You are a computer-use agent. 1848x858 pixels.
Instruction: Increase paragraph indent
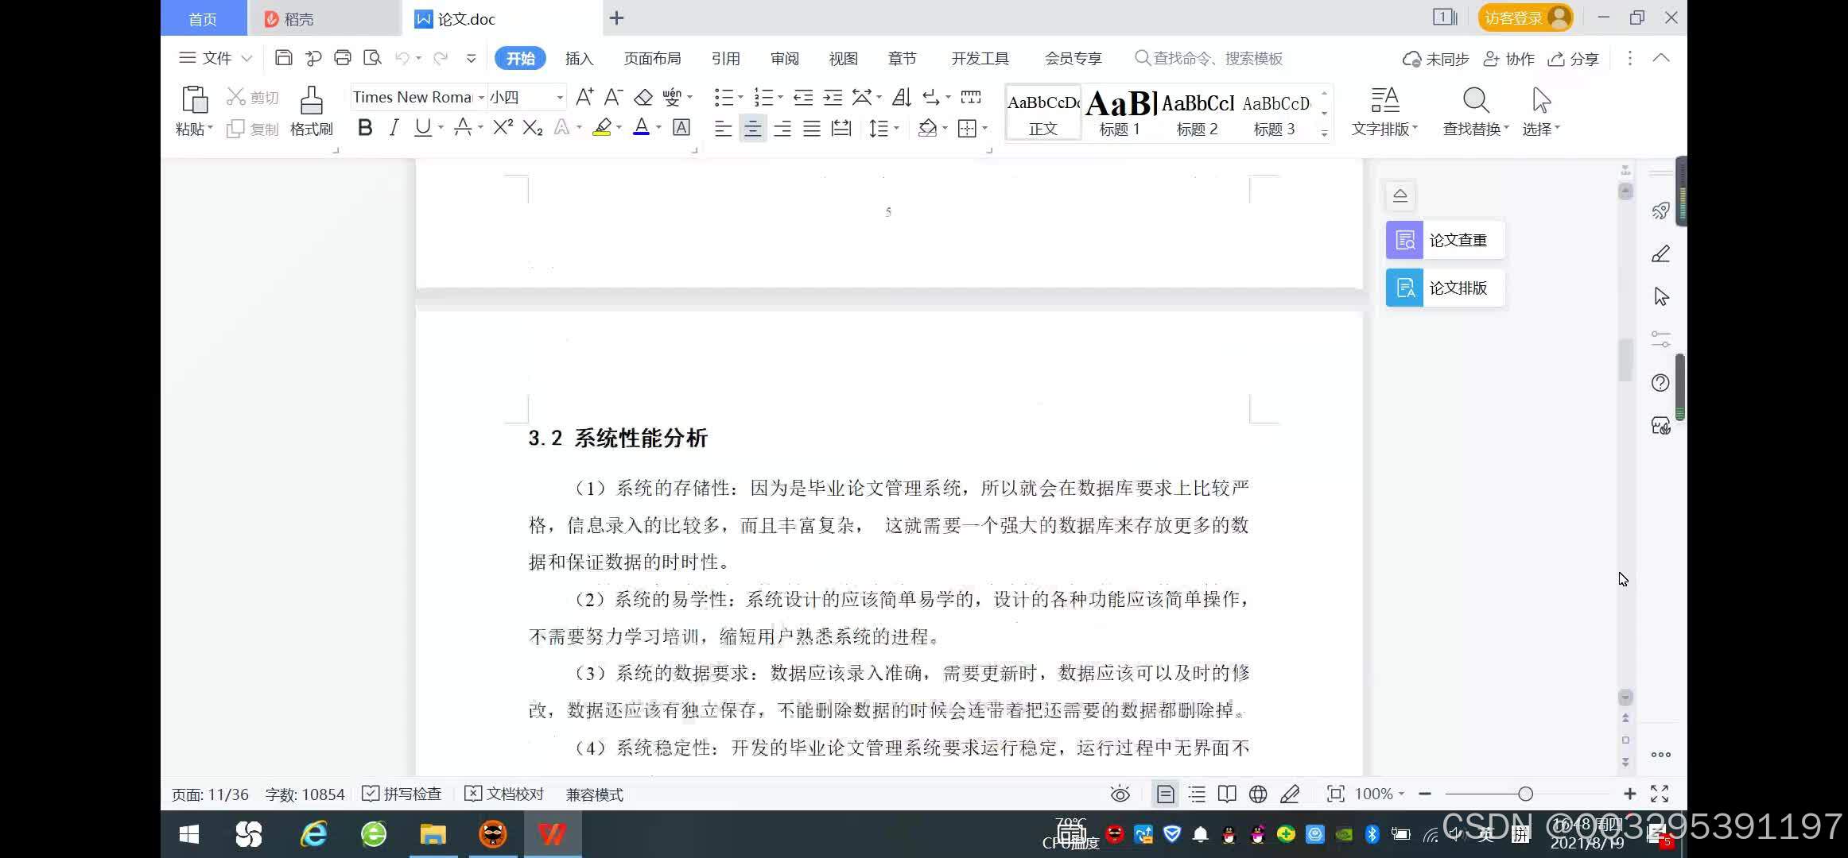click(833, 97)
